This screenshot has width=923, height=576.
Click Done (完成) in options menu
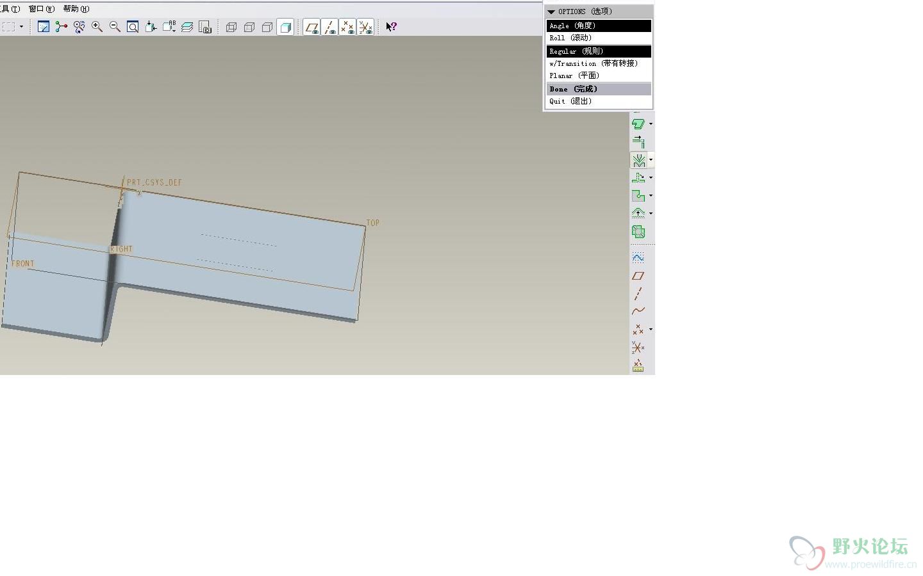(573, 89)
